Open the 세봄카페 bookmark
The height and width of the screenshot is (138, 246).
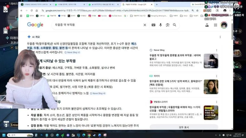(x=52, y=16)
